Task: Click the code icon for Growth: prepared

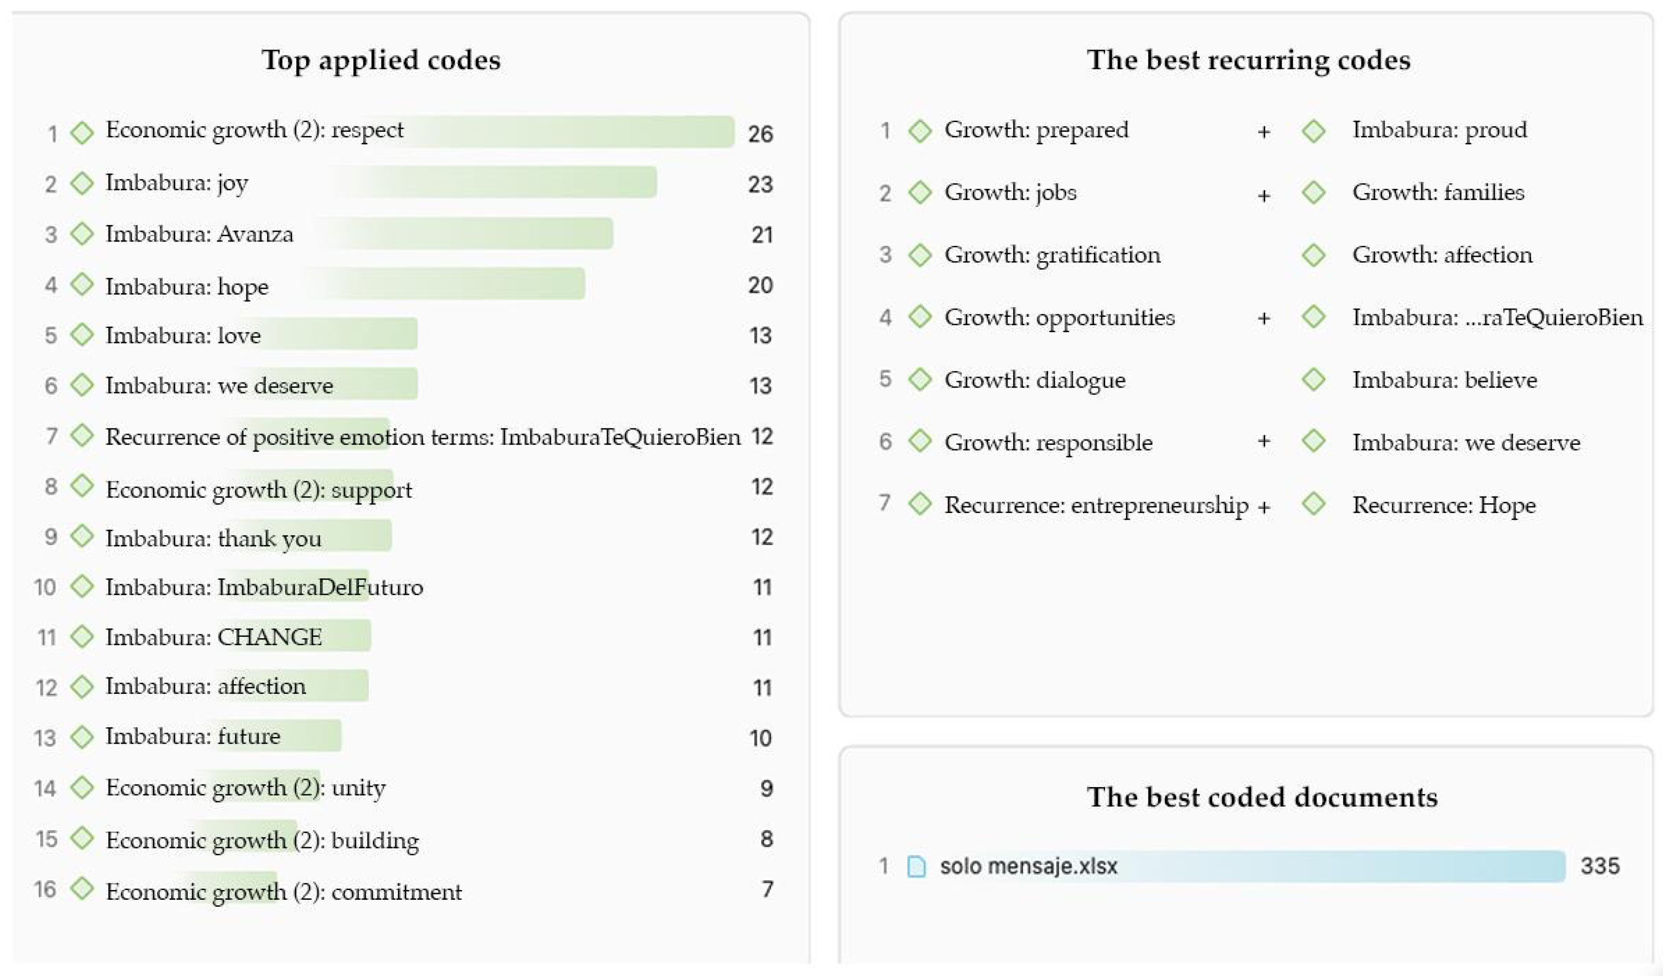Action: 919,131
